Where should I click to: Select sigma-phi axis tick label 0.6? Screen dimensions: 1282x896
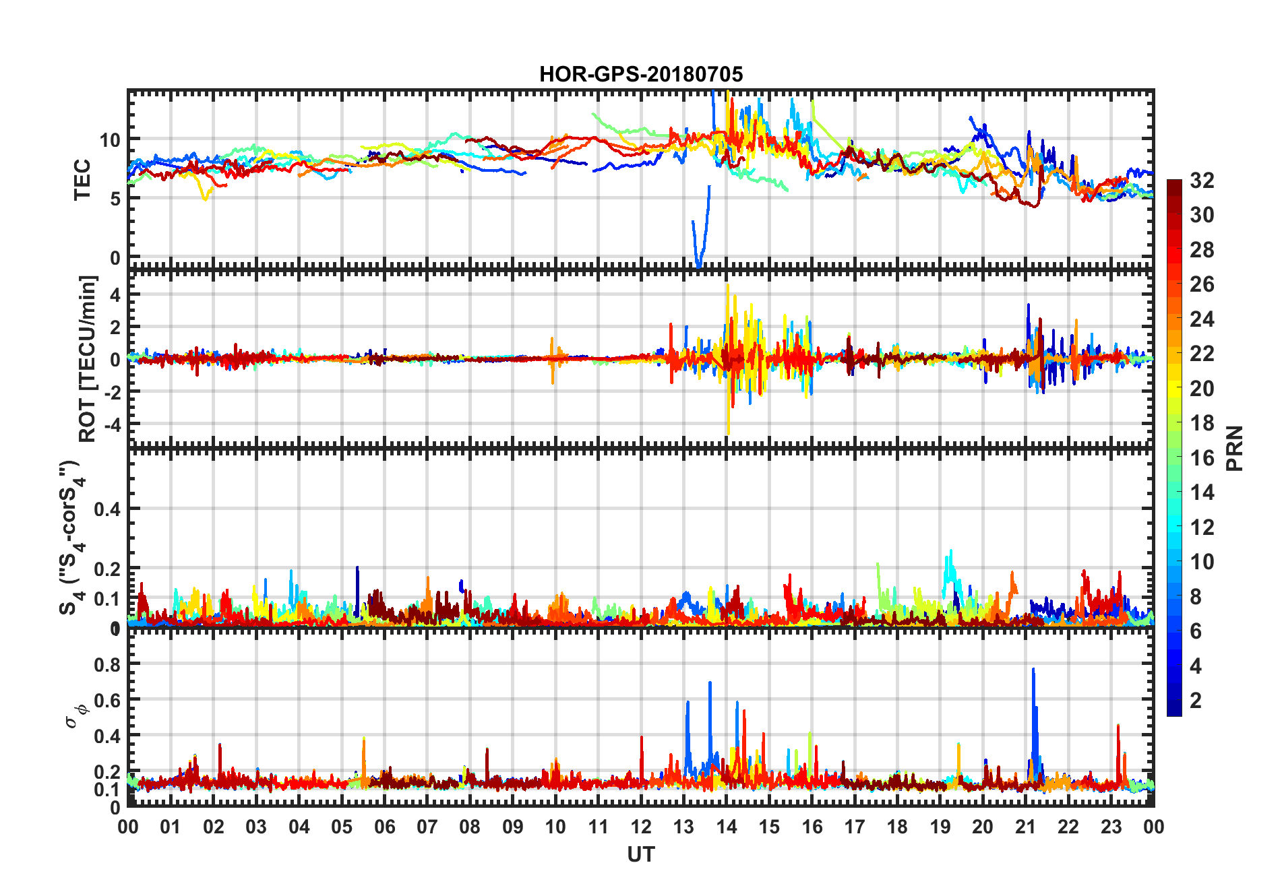coord(107,701)
